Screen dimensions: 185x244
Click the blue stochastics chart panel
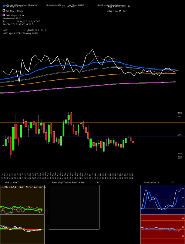click(x=162, y=200)
